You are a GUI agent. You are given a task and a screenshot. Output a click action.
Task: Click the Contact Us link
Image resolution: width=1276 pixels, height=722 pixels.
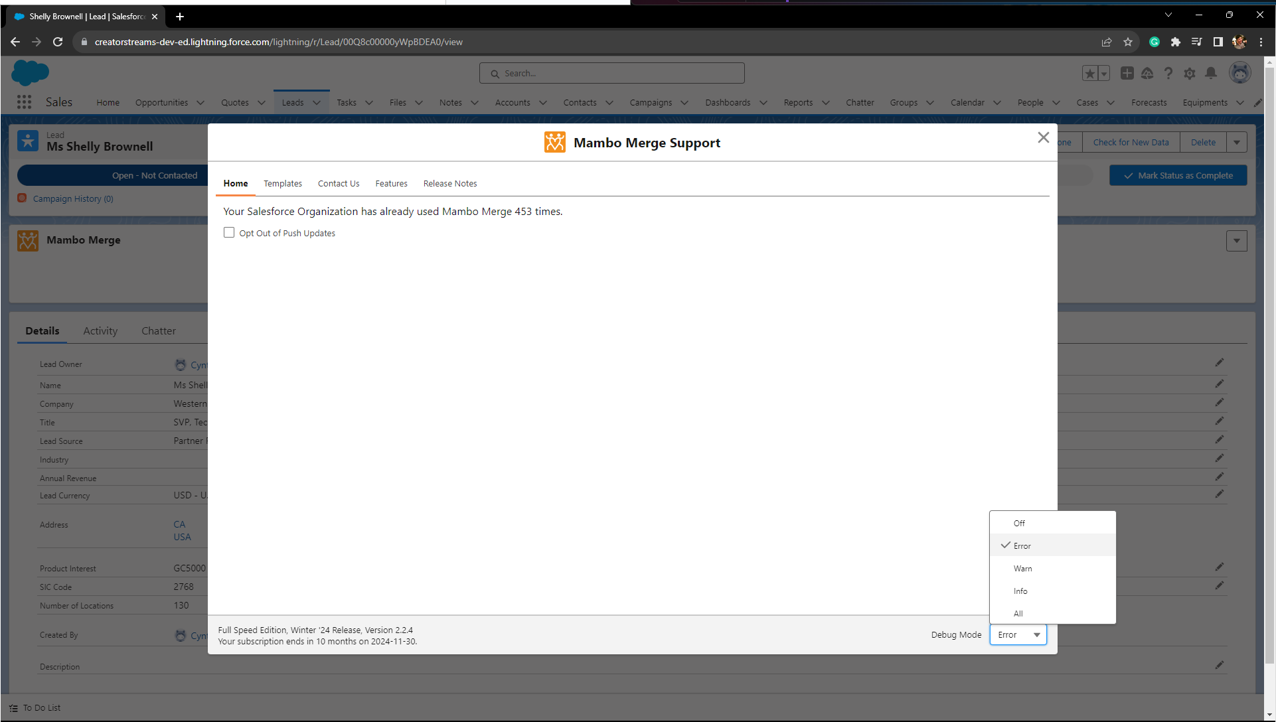(339, 183)
